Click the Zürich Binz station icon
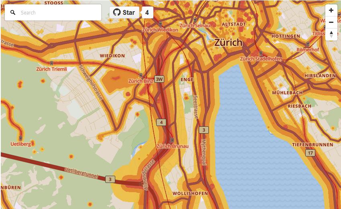Viewport: 341px width, 209px height. (141, 75)
